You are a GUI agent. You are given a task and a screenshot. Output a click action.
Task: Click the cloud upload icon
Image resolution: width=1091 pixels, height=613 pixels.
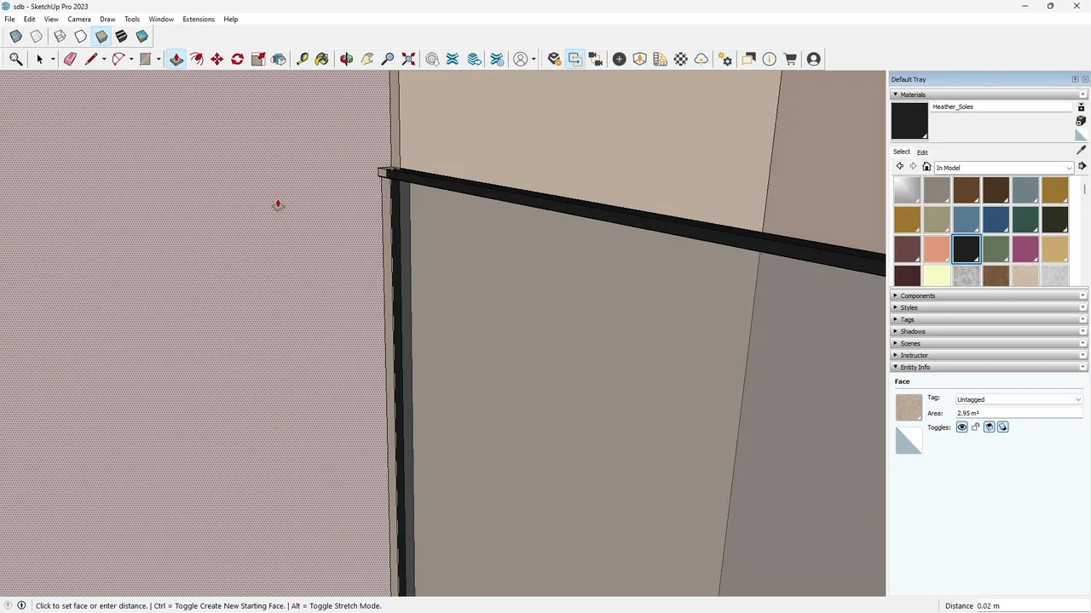(701, 59)
